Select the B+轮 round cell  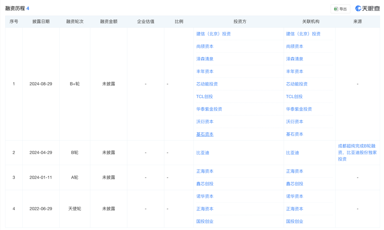(75, 84)
